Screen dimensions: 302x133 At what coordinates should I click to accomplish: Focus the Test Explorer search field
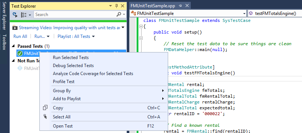click(x=75, y=15)
